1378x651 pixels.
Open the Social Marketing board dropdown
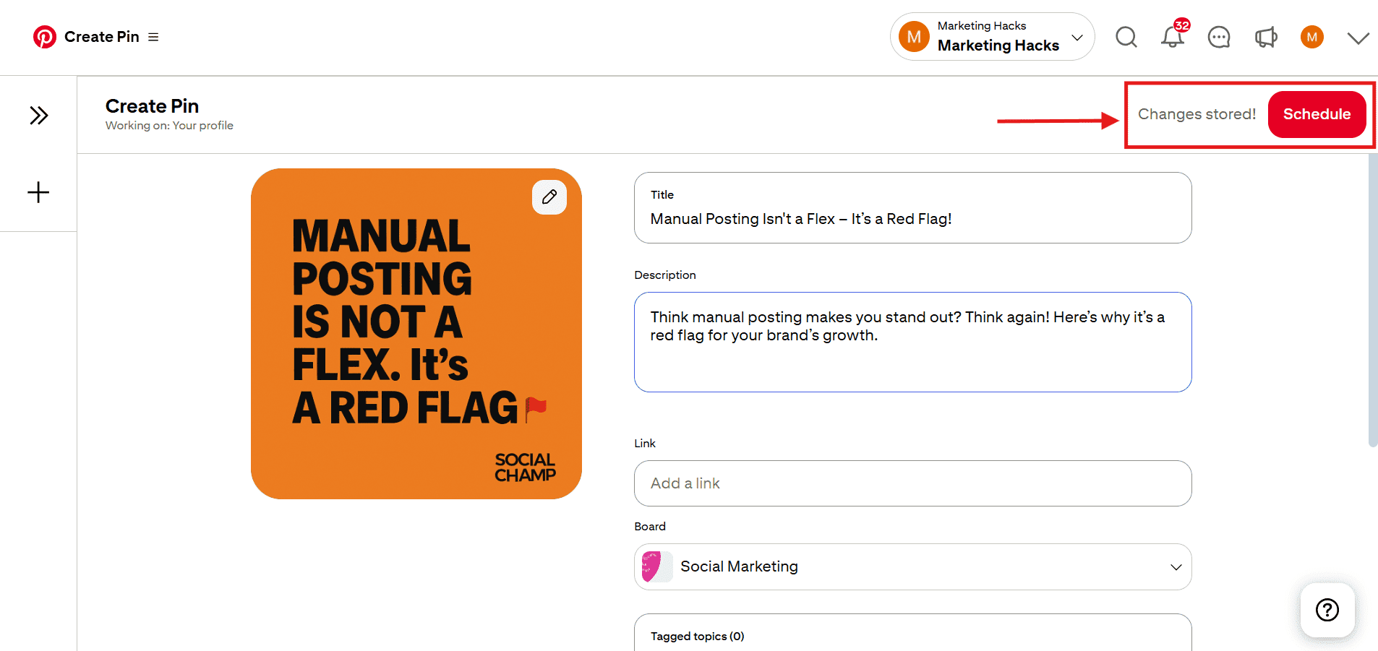[1175, 566]
